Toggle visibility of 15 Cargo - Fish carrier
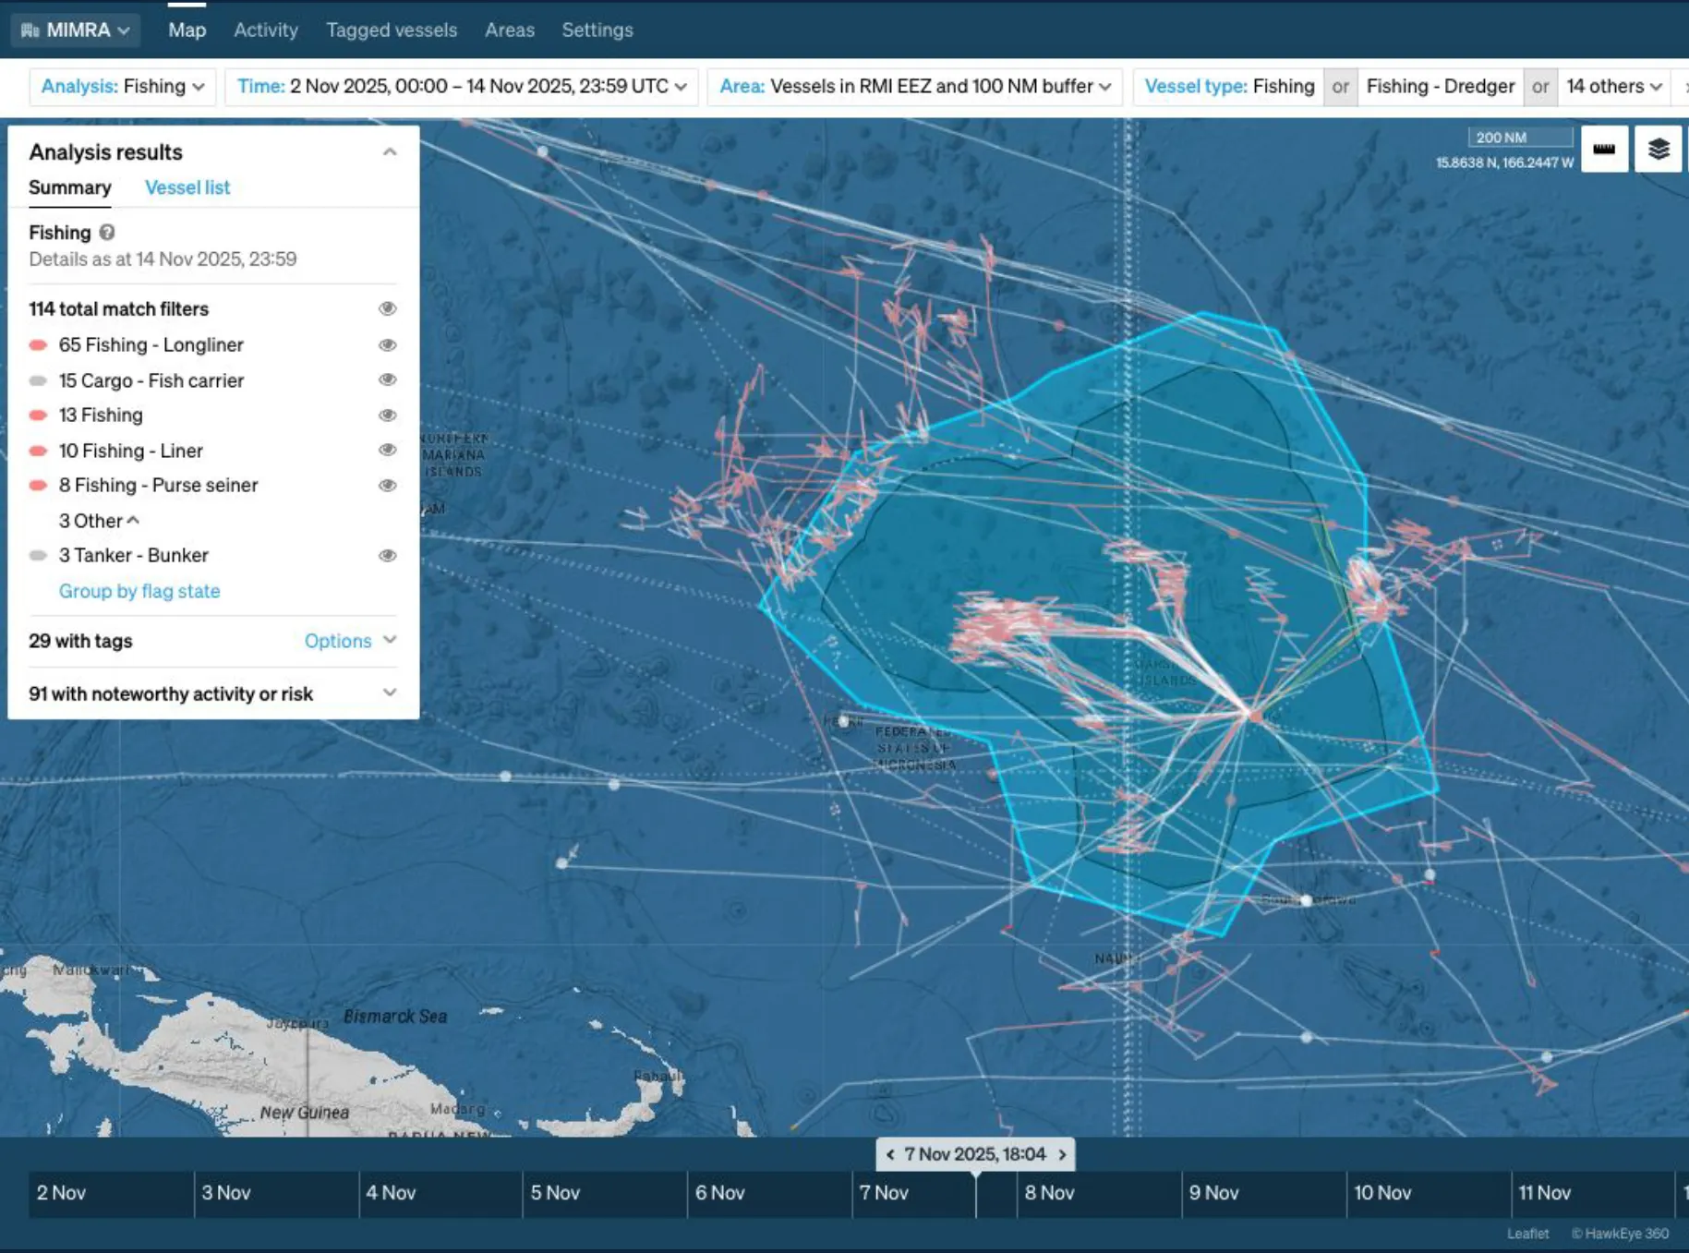 tap(388, 380)
